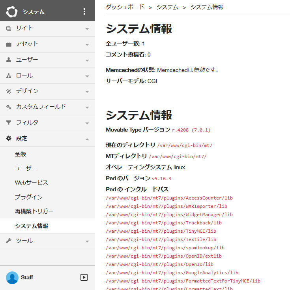Image resolution: width=290 pixels, height=290 pixels.
Task: Expand the アセット menu arrow
Action: click(x=87, y=45)
